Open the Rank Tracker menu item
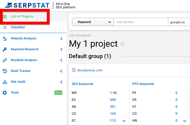Screen dimensions: 190x125 (21, 71)
